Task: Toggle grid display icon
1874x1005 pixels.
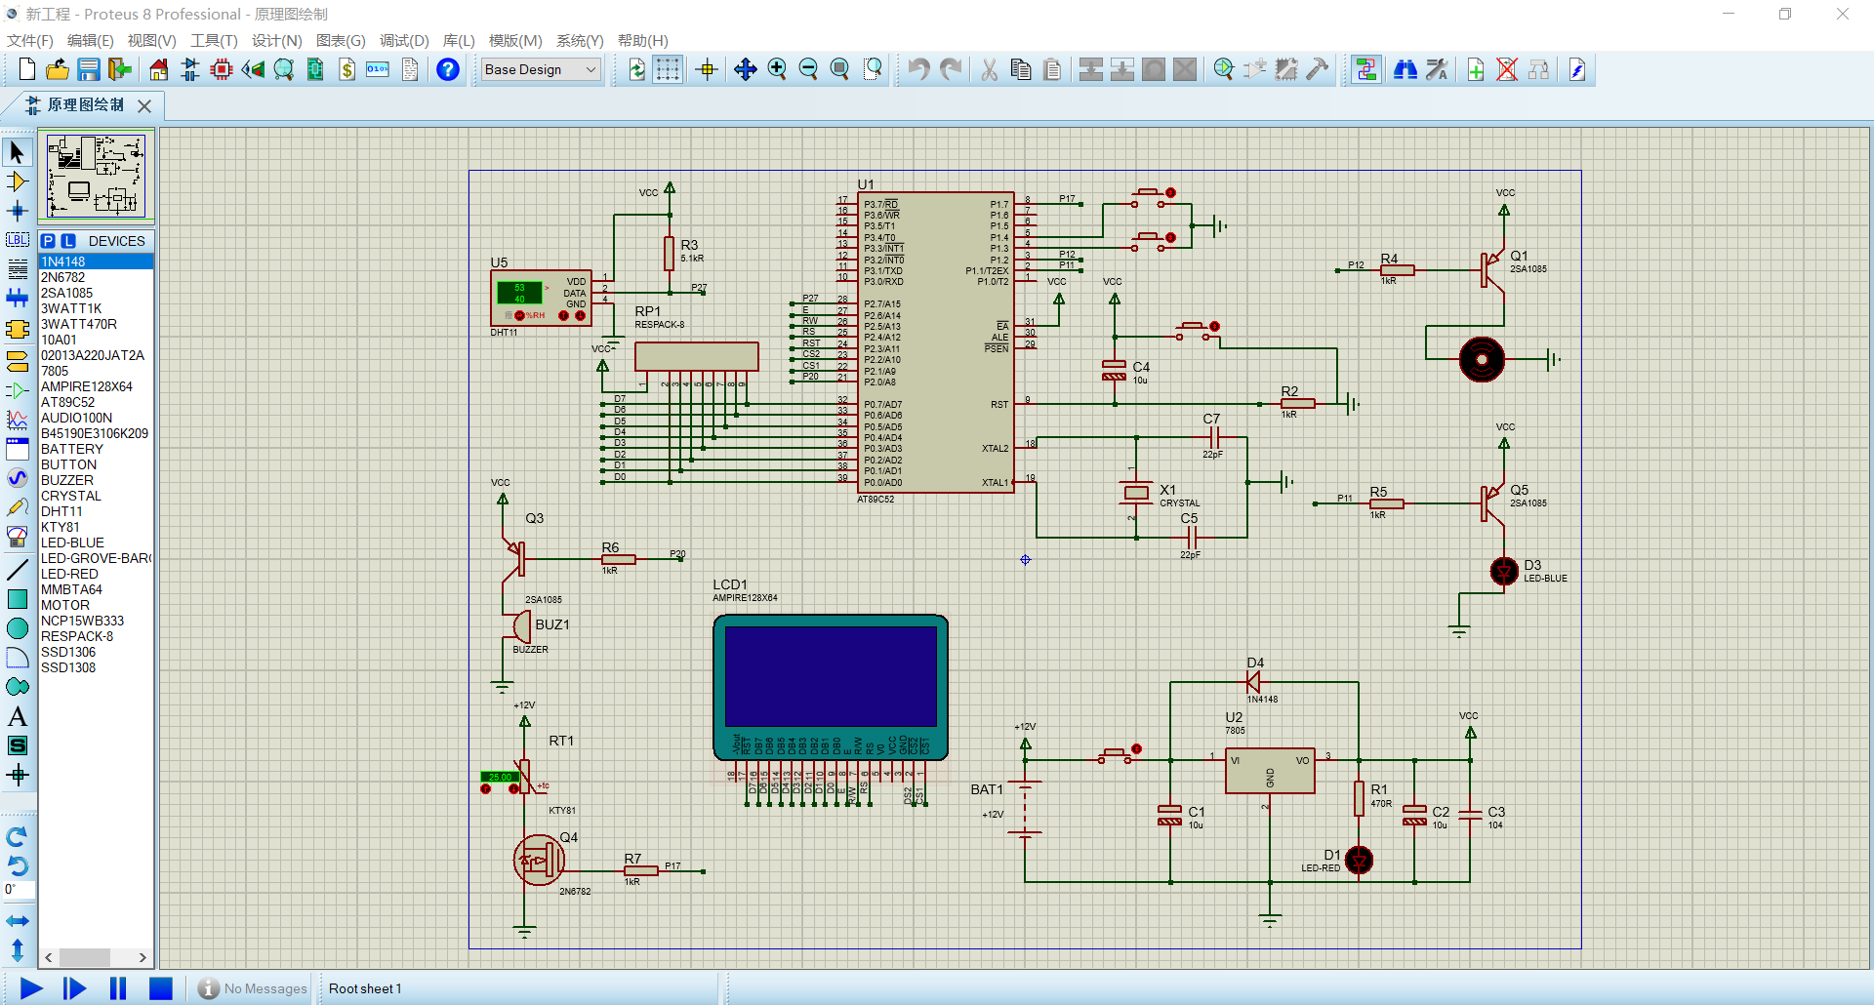Action: coord(668,69)
